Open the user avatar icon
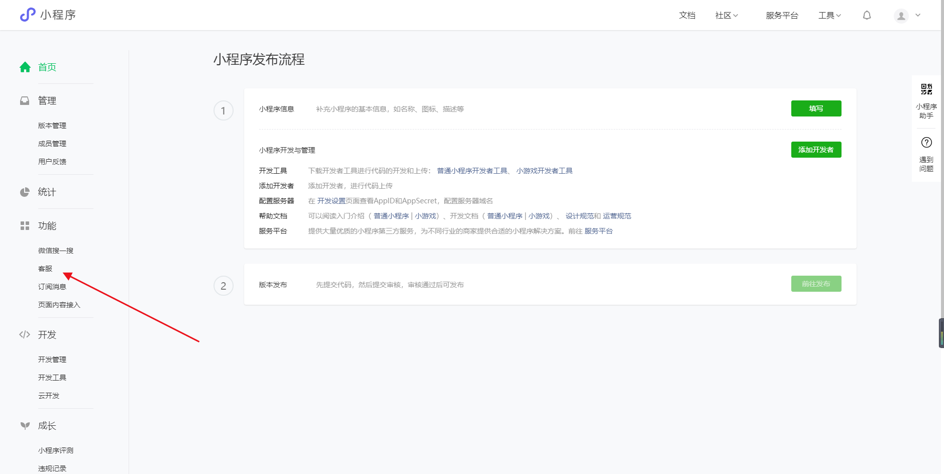This screenshot has height=474, width=944. pyautogui.click(x=900, y=15)
